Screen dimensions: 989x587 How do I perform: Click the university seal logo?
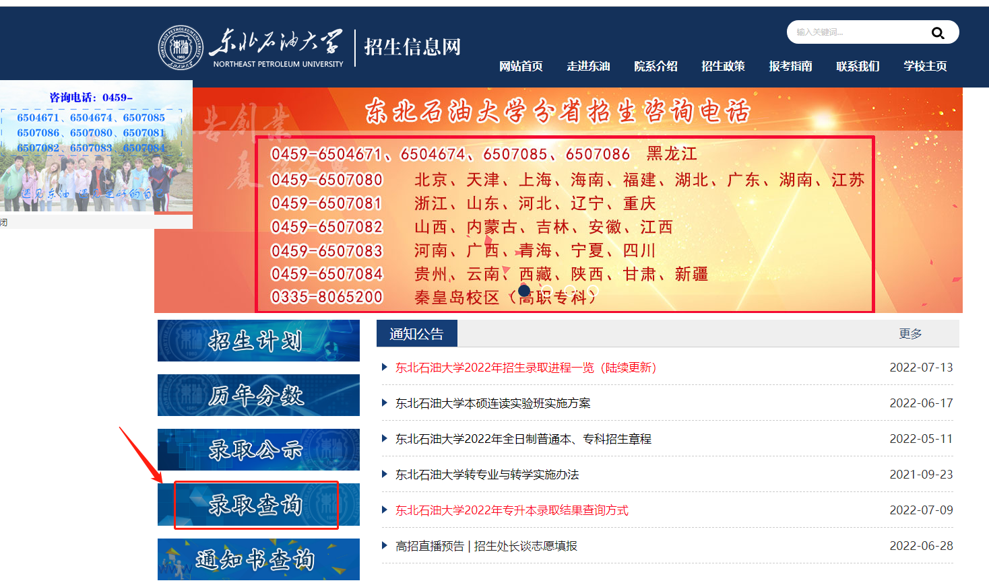pos(181,48)
